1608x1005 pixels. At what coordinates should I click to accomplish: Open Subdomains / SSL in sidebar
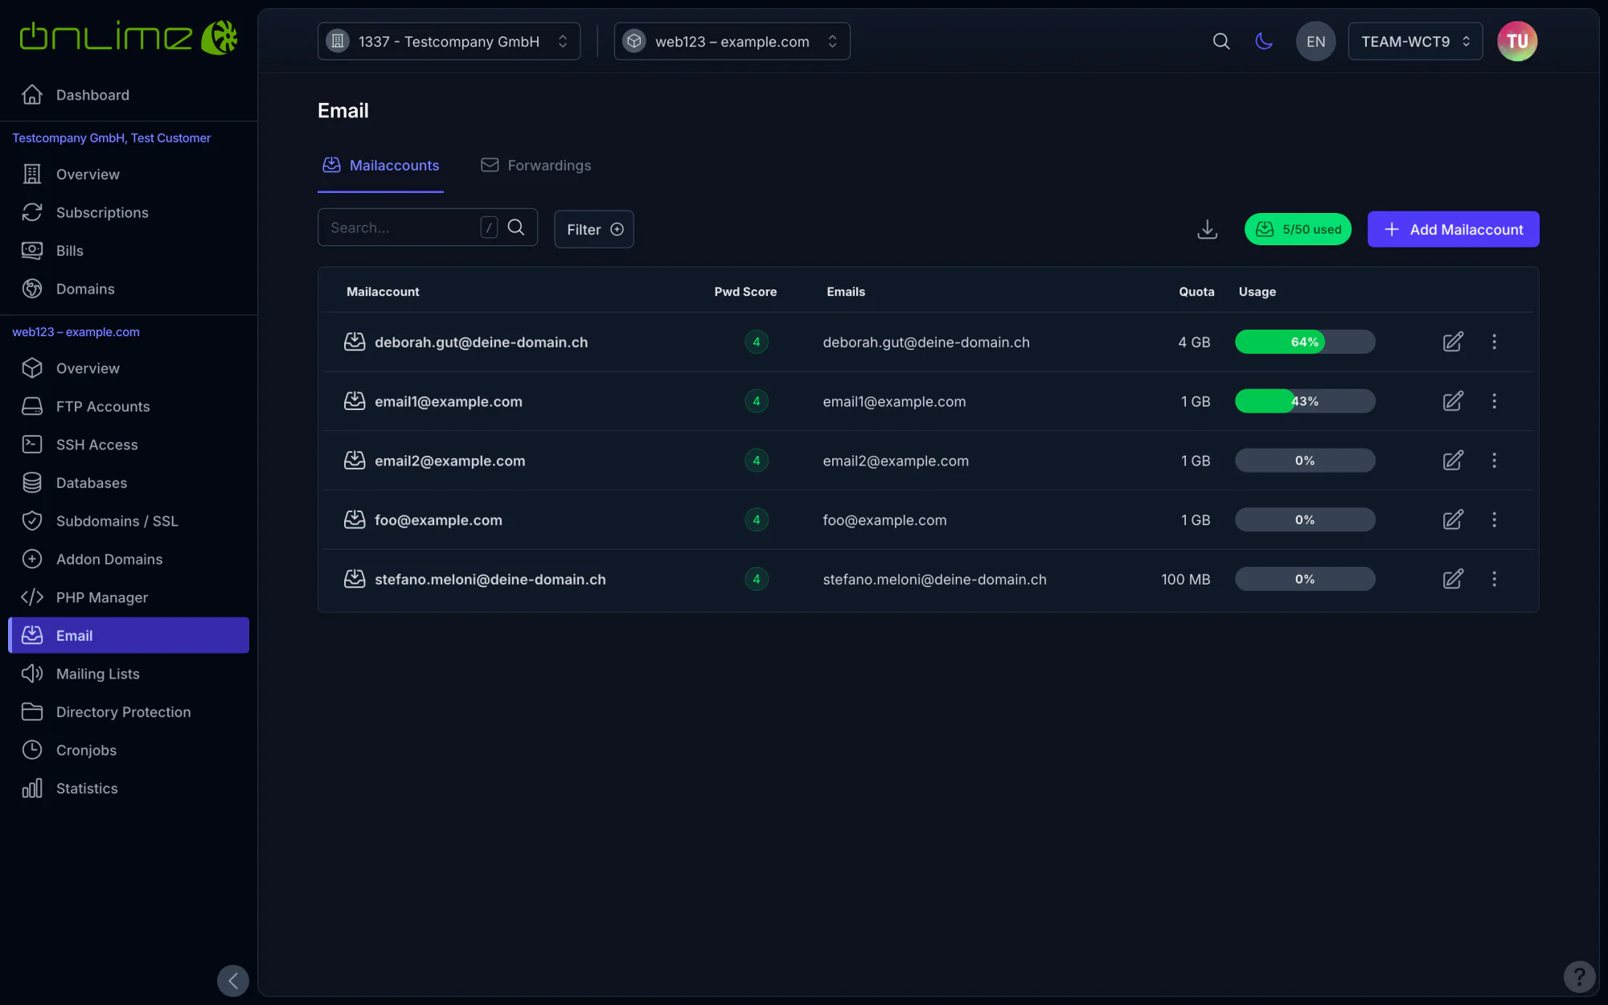point(129,521)
